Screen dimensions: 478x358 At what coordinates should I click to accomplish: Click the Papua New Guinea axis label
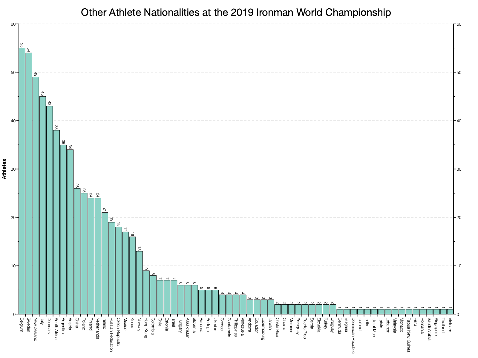click(x=408, y=334)
